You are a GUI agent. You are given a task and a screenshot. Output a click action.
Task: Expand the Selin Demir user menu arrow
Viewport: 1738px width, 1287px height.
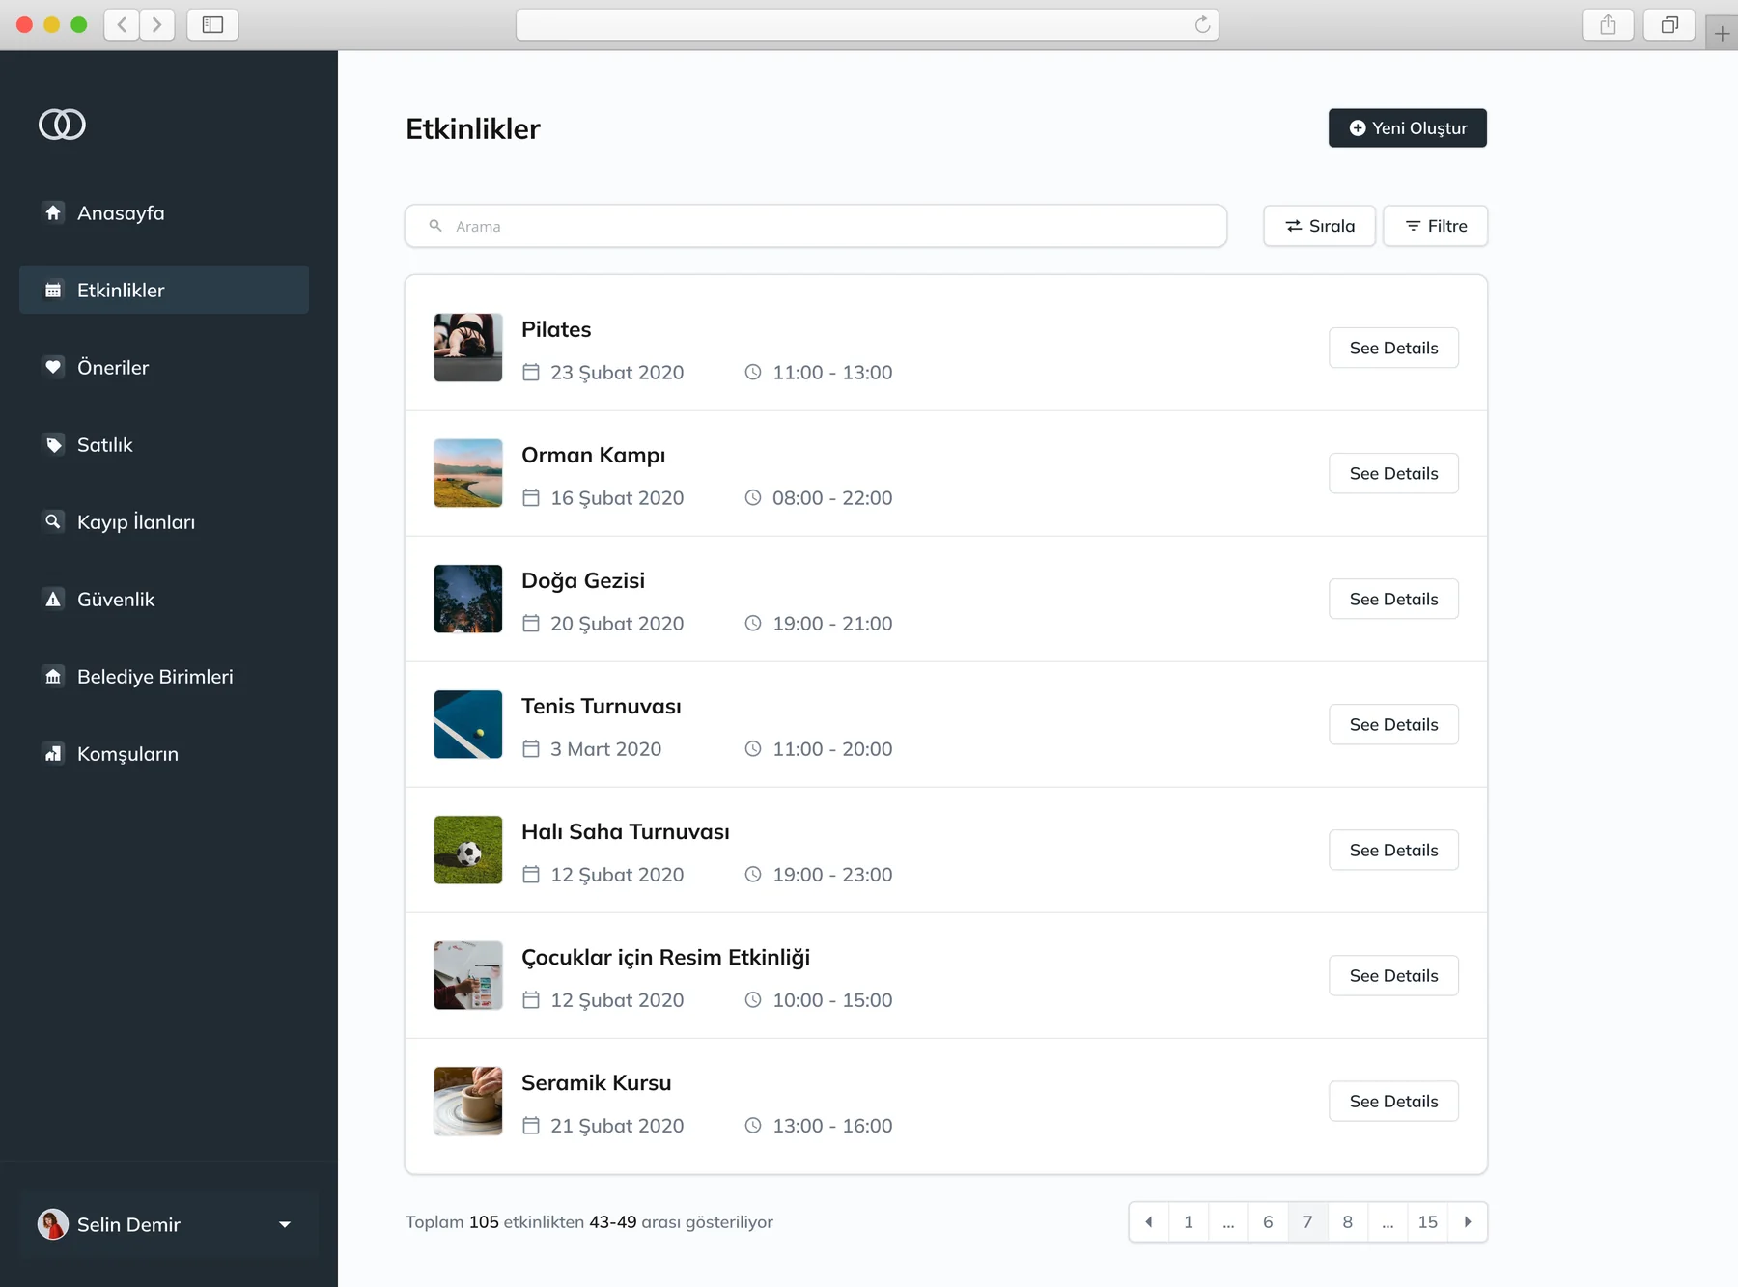pos(285,1224)
